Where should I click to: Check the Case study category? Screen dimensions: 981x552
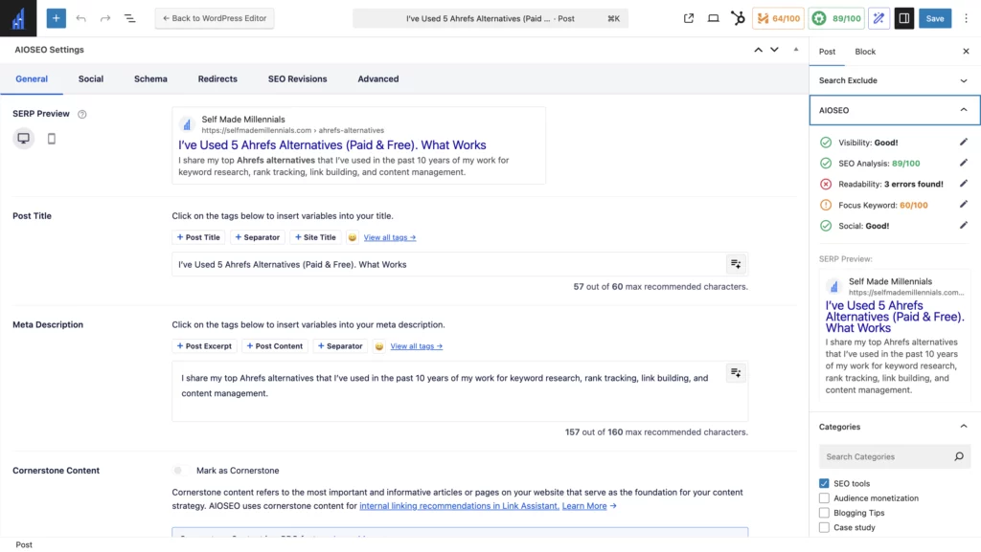click(822, 527)
